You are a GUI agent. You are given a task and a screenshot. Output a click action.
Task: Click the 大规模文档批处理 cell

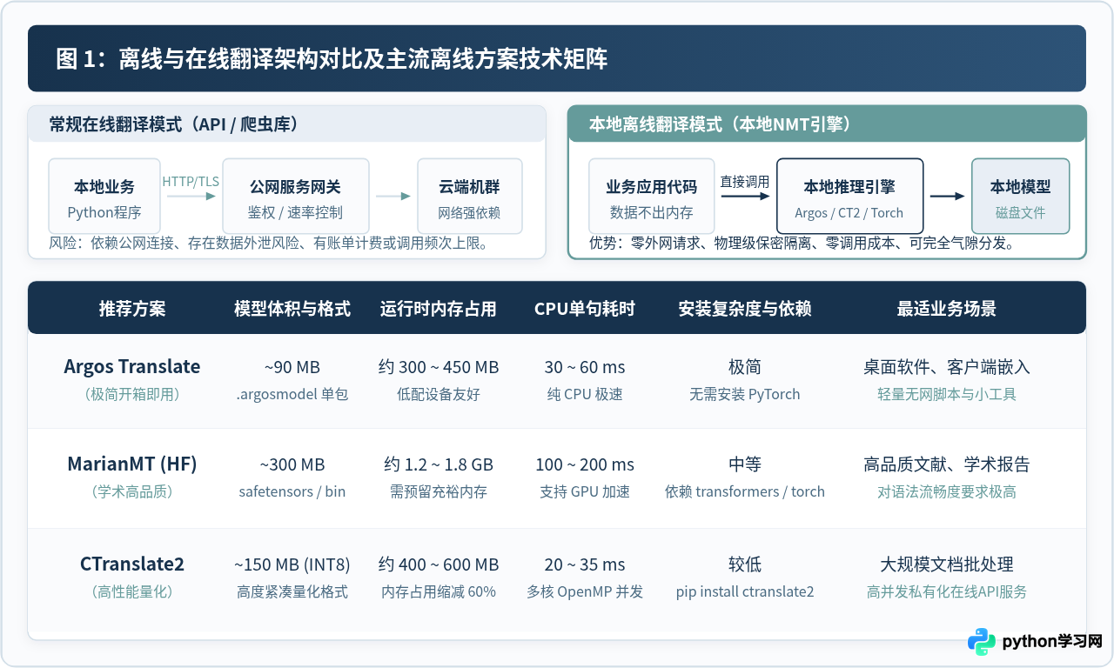coord(947,564)
